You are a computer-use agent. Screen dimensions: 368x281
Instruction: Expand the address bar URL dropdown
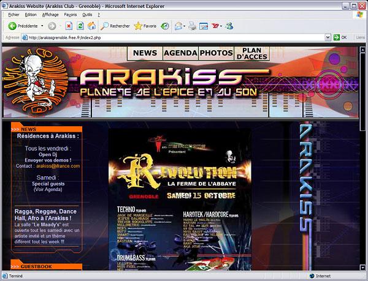[328, 37]
